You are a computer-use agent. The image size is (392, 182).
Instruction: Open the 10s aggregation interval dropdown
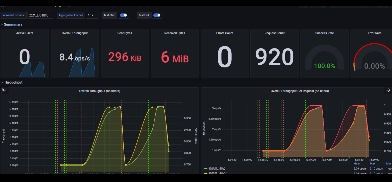(x=92, y=15)
